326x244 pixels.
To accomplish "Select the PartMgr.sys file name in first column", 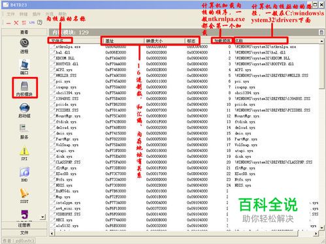I will coord(67,139).
